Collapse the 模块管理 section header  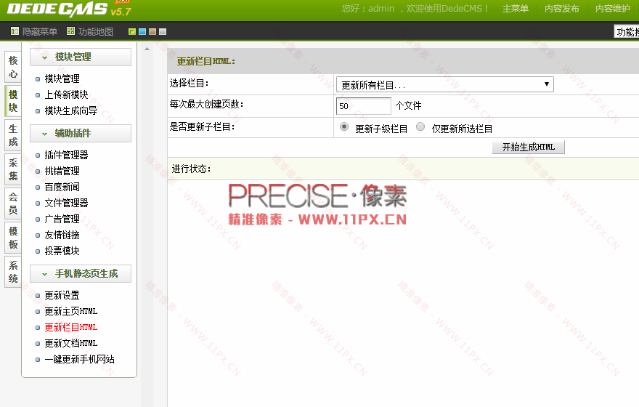(81, 57)
